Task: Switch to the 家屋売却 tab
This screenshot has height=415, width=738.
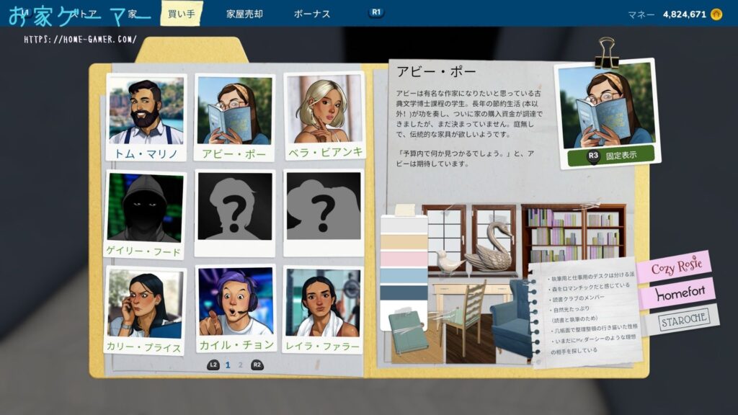Action: point(244,14)
